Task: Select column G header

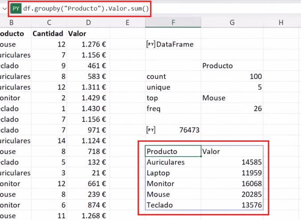Action: click(x=232, y=23)
